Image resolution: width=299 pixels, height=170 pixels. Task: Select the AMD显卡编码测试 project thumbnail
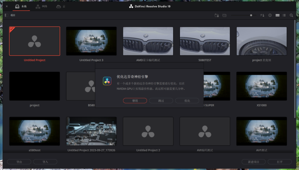pos(148,41)
